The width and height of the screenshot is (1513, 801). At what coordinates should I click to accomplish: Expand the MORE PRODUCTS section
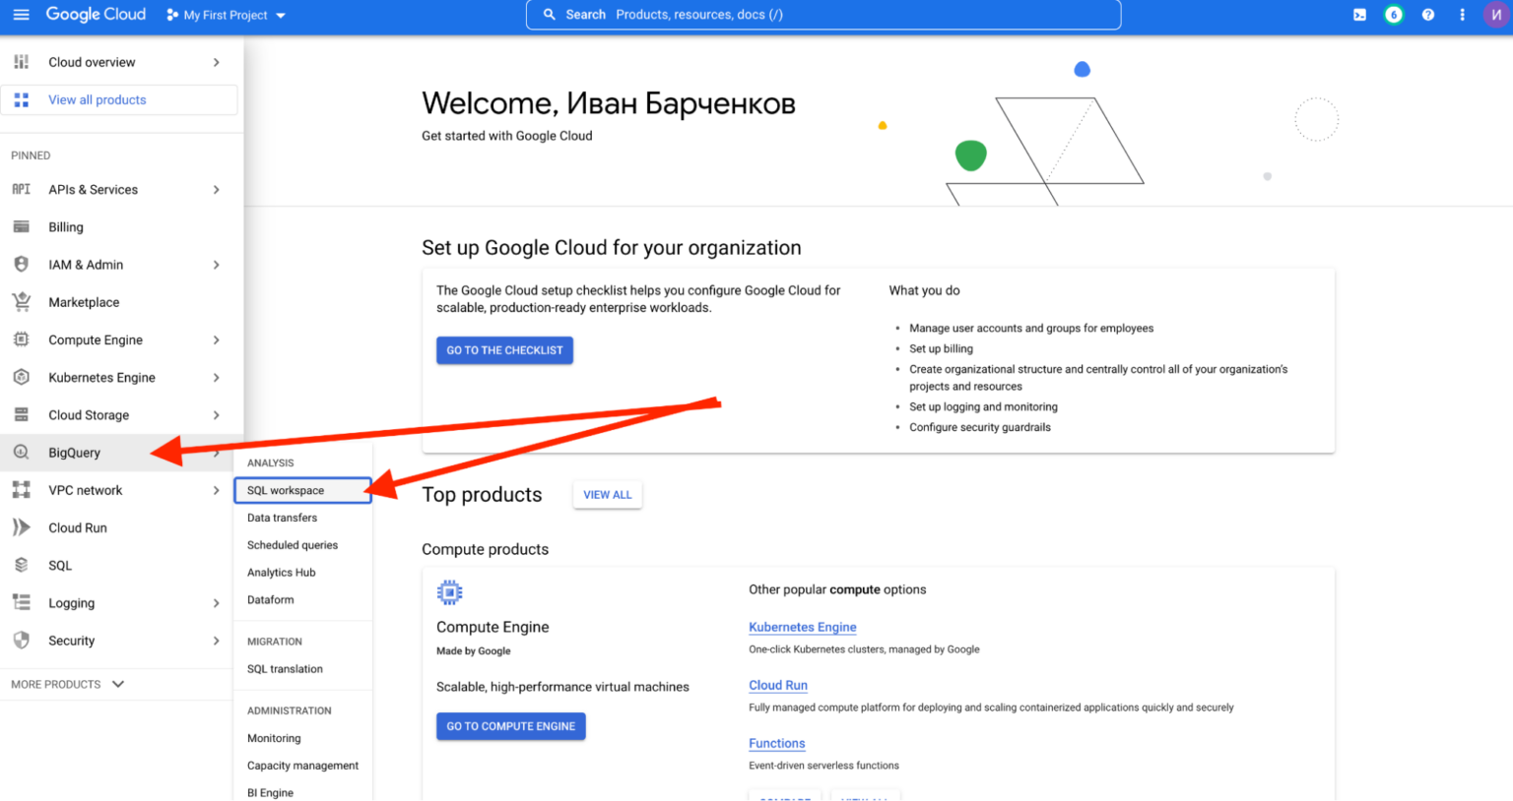click(67, 684)
